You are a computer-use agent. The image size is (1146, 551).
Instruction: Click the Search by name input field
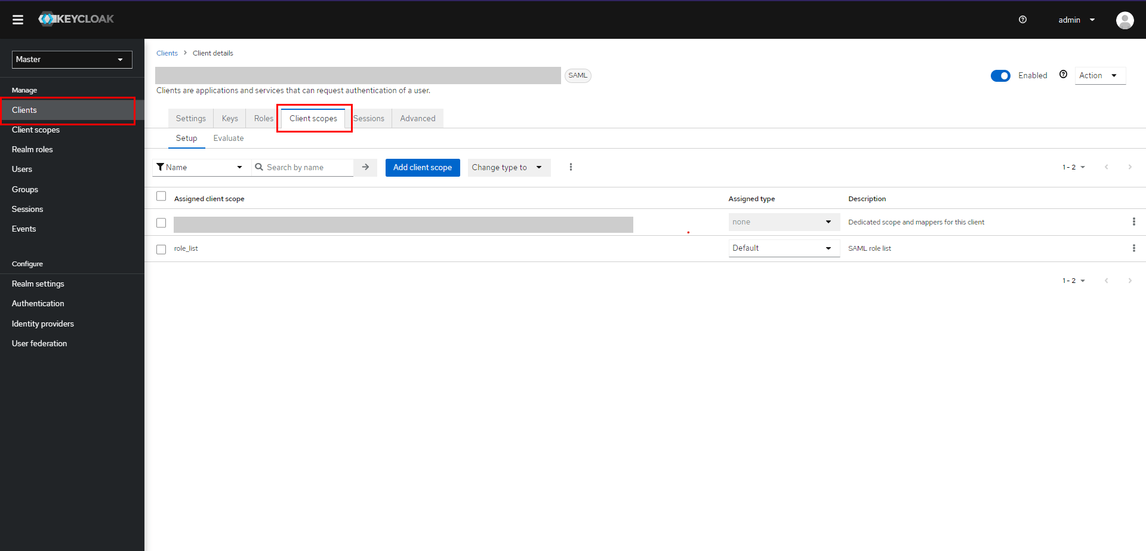point(304,167)
